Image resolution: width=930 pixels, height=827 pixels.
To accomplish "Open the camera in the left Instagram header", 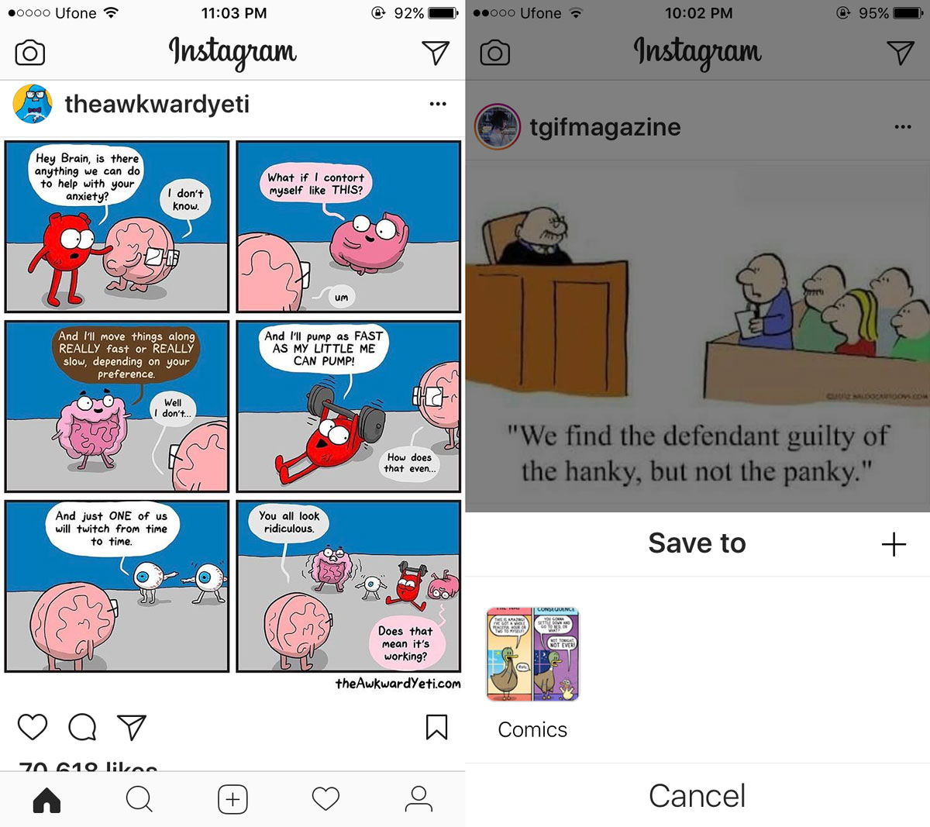I will click(29, 53).
